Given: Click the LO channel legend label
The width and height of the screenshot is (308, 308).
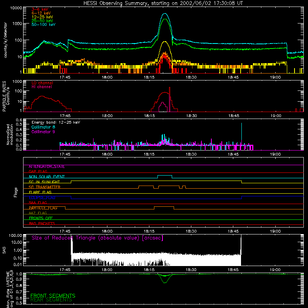Looking at the screenshot, I should coord(42,83).
